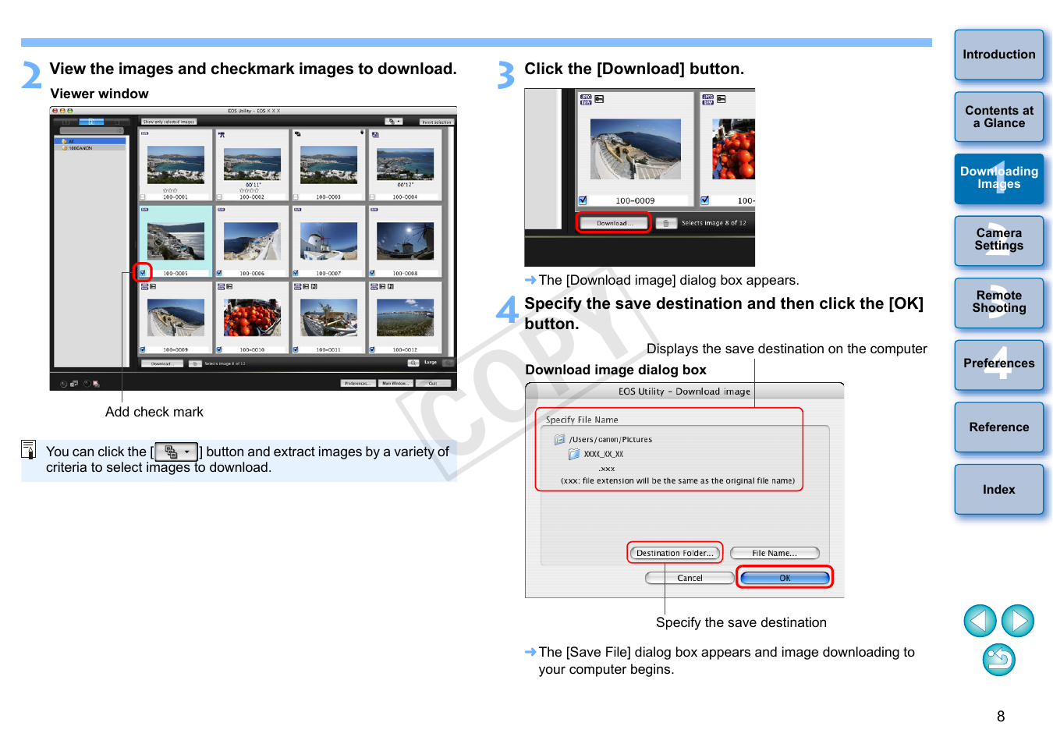Click the protect icon on image 100-0010 in Viewer window

coord(229,286)
